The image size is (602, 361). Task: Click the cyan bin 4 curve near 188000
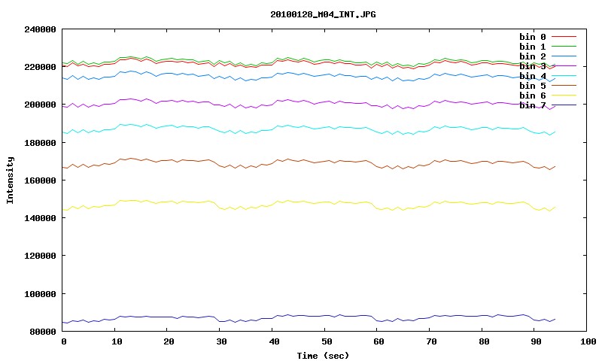click(x=307, y=127)
